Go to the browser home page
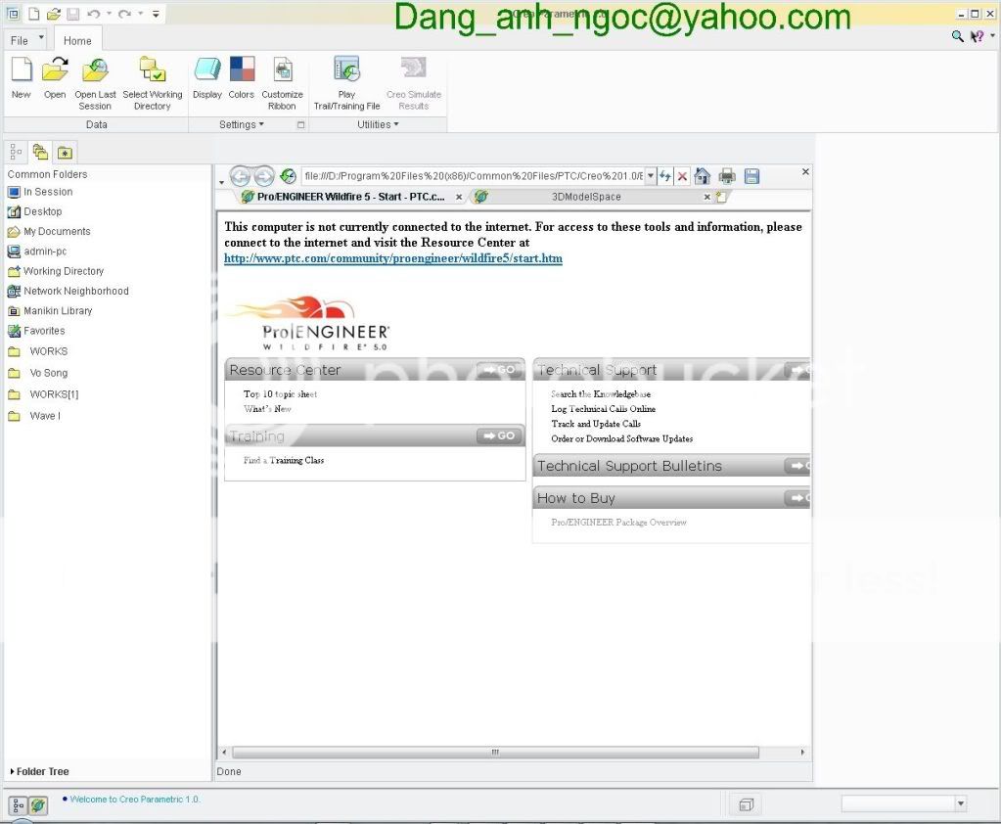The height and width of the screenshot is (824, 1001). [x=703, y=176]
